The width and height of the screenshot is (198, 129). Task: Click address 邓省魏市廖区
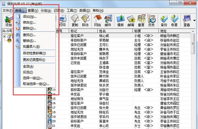coord(170,126)
